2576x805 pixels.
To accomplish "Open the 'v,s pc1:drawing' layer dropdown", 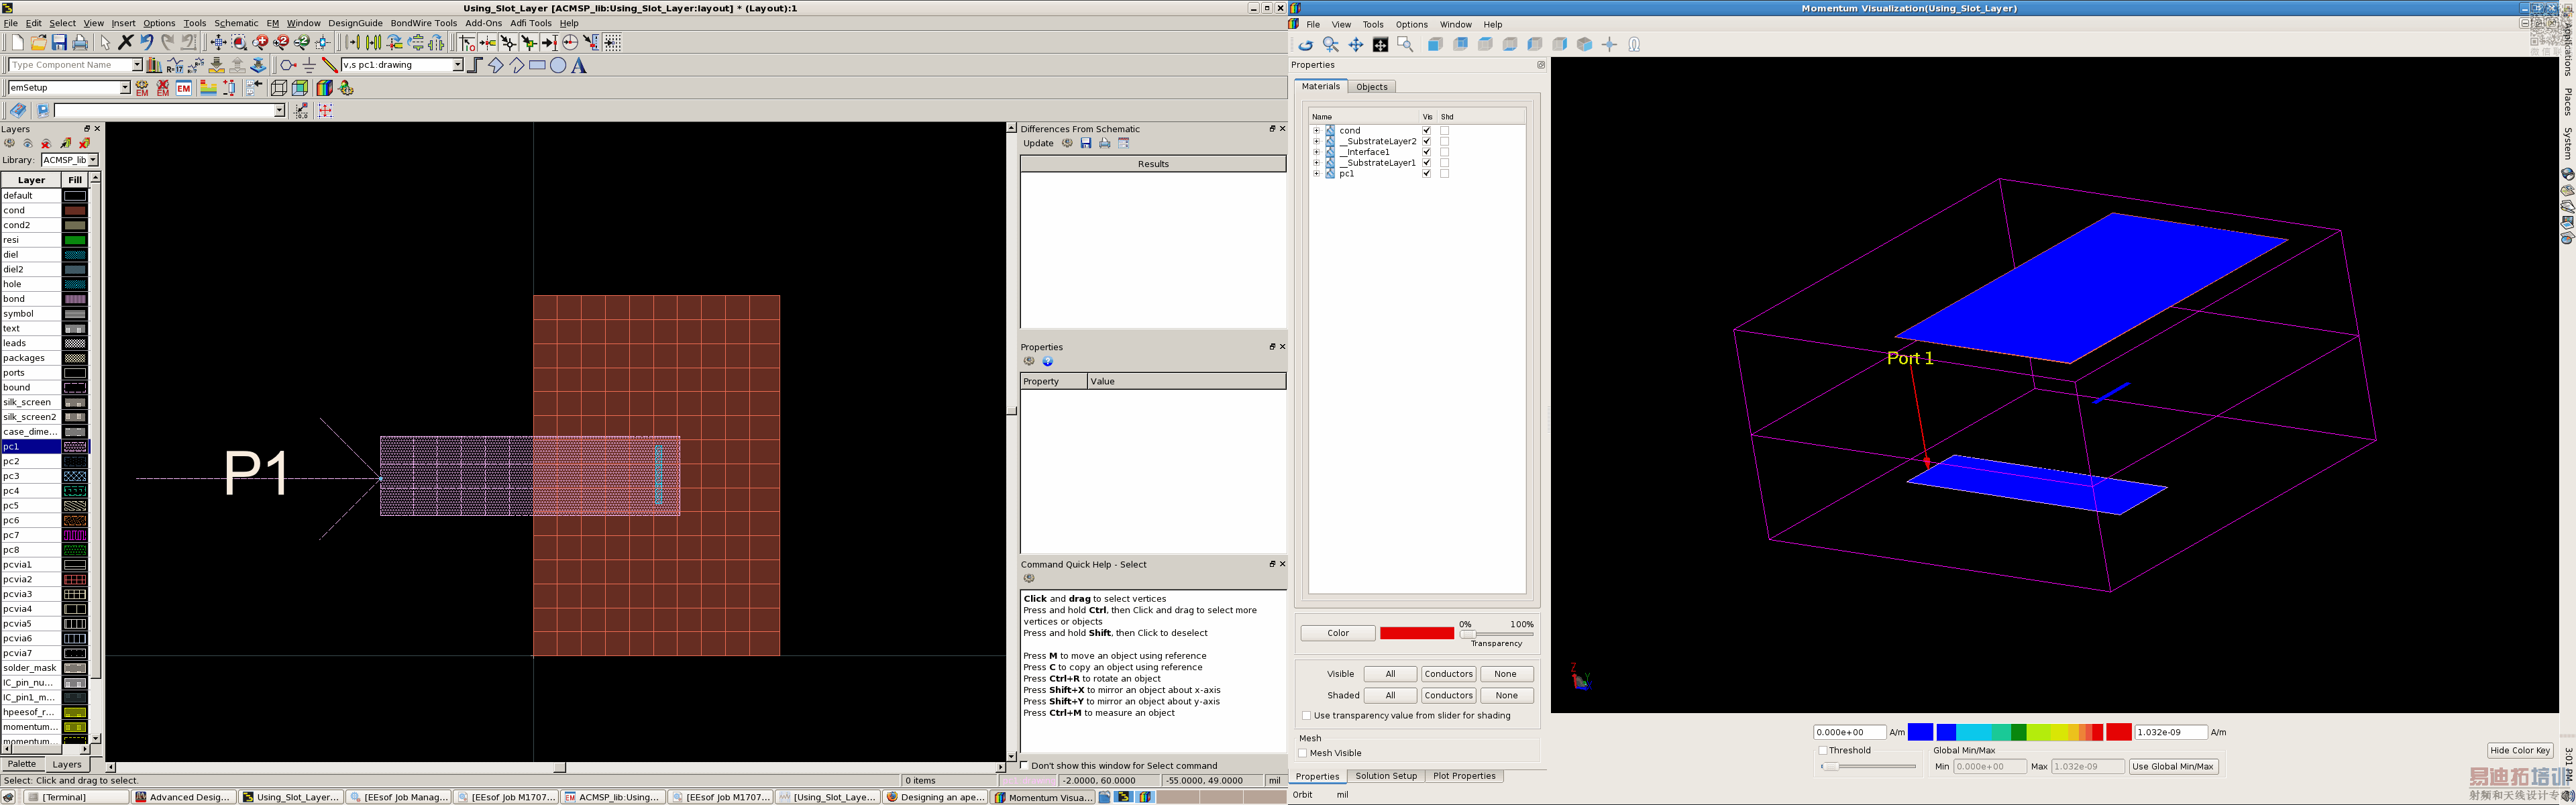I will tap(457, 65).
